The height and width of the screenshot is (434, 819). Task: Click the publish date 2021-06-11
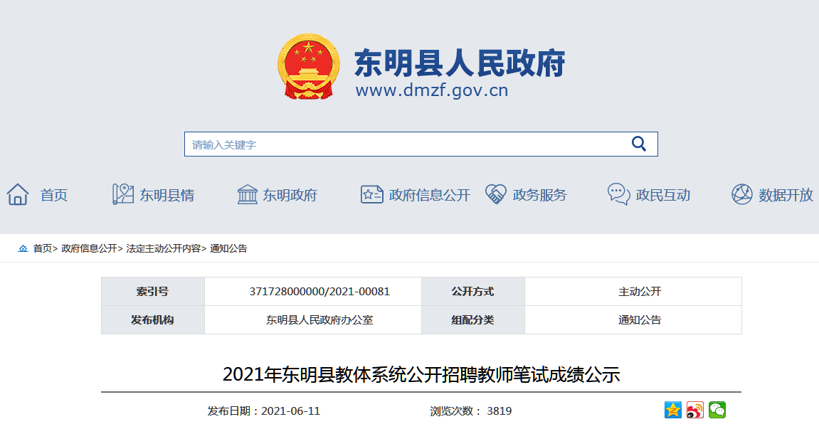tap(290, 411)
